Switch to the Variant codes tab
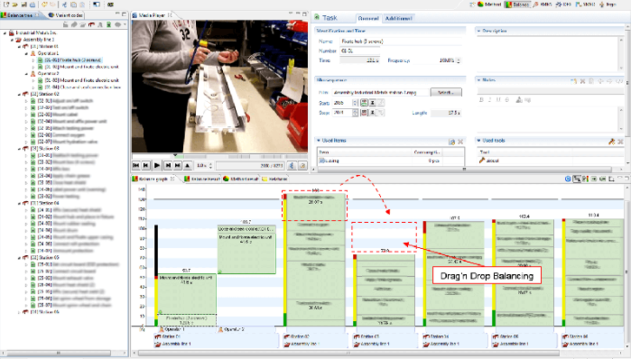Viewport: 631px width, 359px height. (x=66, y=14)
